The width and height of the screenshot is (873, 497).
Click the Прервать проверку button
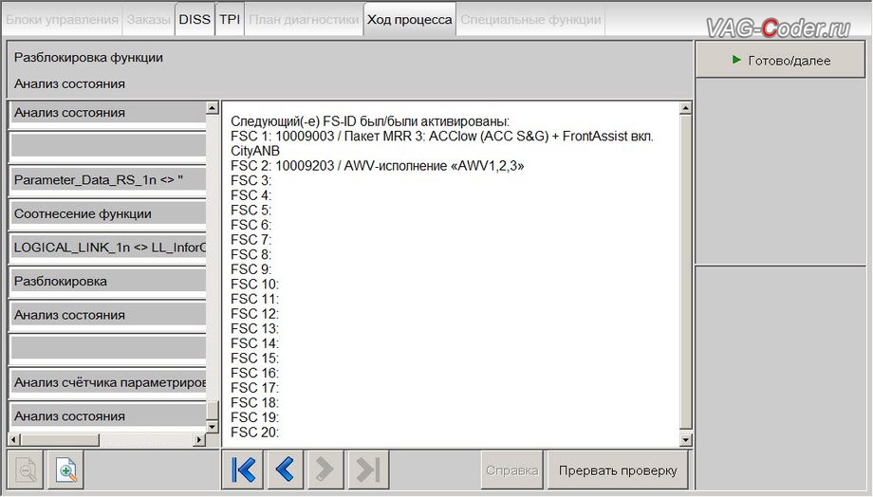coord(618,470)
